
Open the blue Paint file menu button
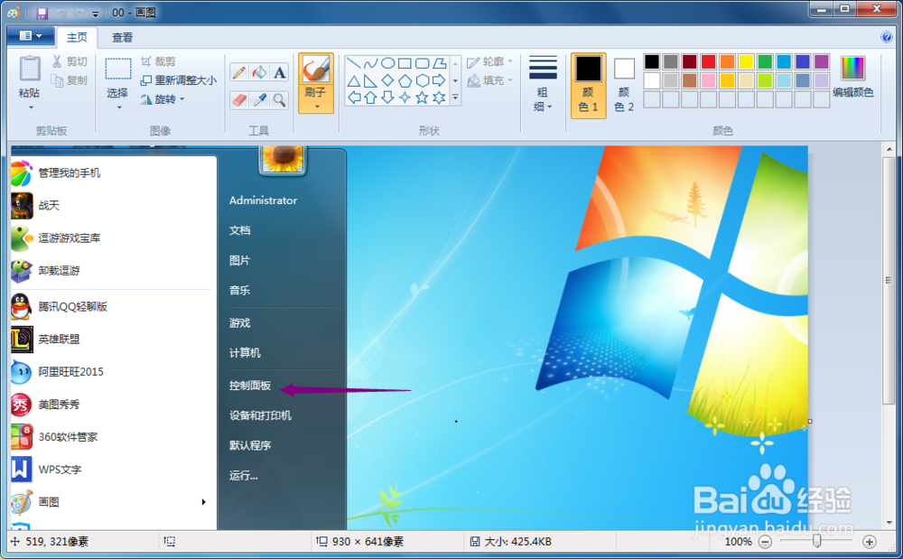[31, 36]
